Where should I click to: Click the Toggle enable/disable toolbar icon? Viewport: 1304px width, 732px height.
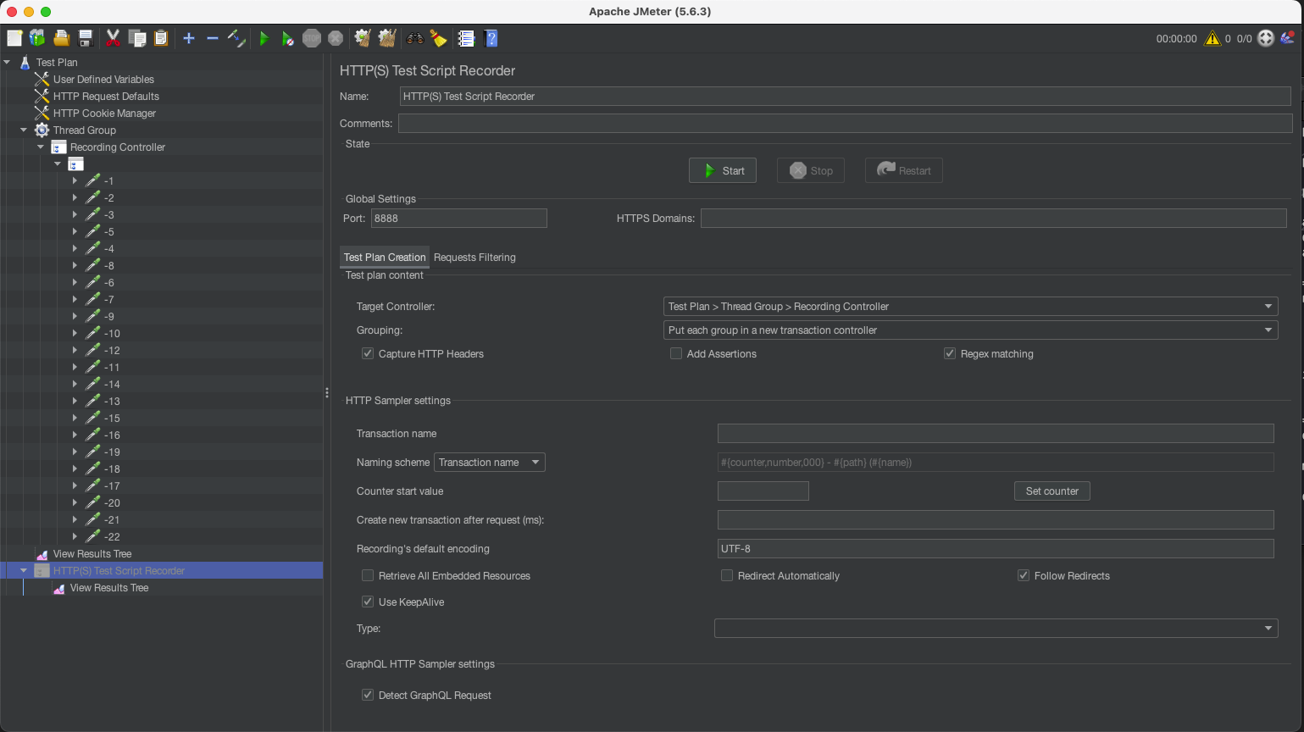(x=236, y=38)
